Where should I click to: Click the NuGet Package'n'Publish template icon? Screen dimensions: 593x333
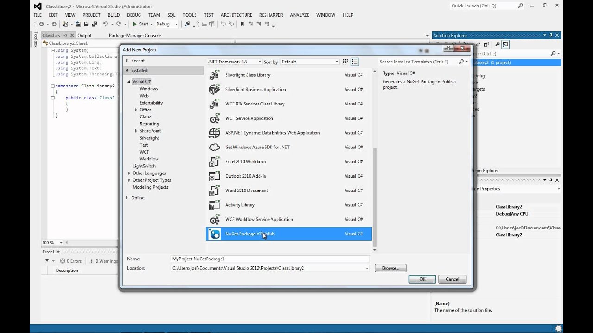tap(214, 234)
